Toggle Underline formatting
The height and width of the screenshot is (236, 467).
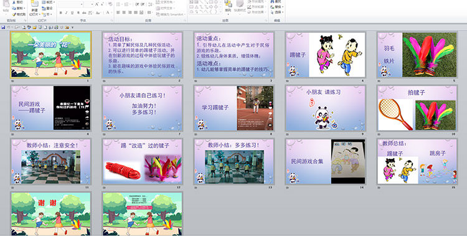(x=72, y=13)
